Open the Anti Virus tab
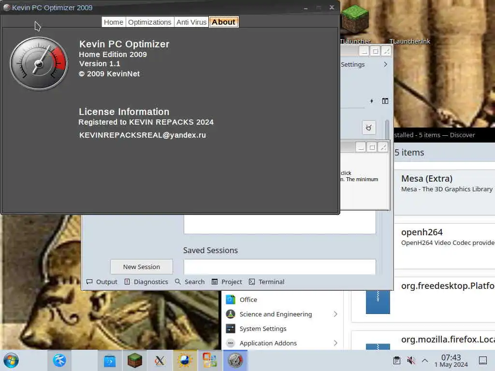 click(x=191, y=22)
